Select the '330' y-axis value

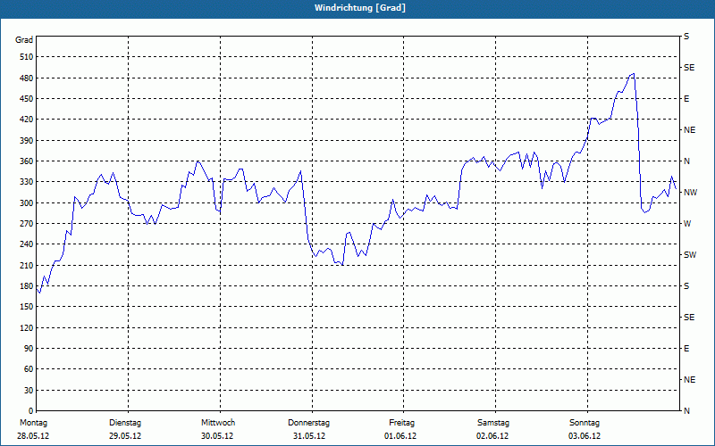(27, 182)
